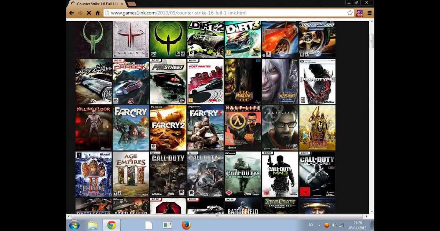Open the Half-Life 2 cover
This screenshot has width=440, height=231.
pos(280,128)
